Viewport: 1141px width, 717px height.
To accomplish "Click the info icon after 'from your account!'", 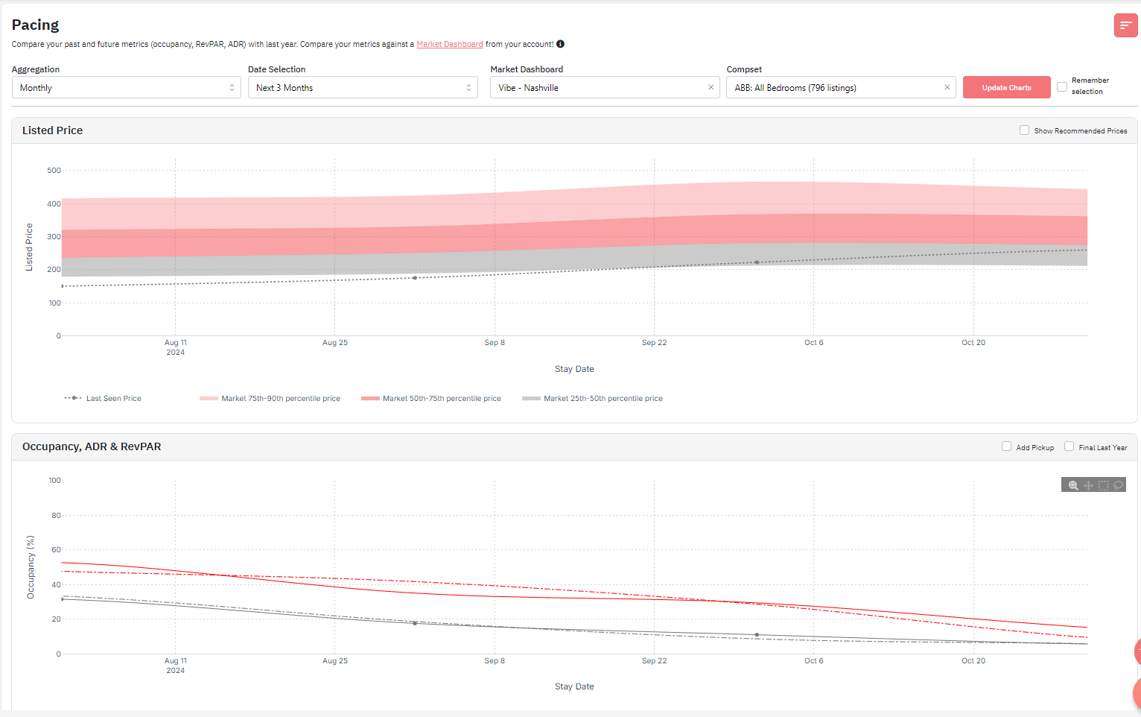I will pyautogui.click(x=560, y=44).
